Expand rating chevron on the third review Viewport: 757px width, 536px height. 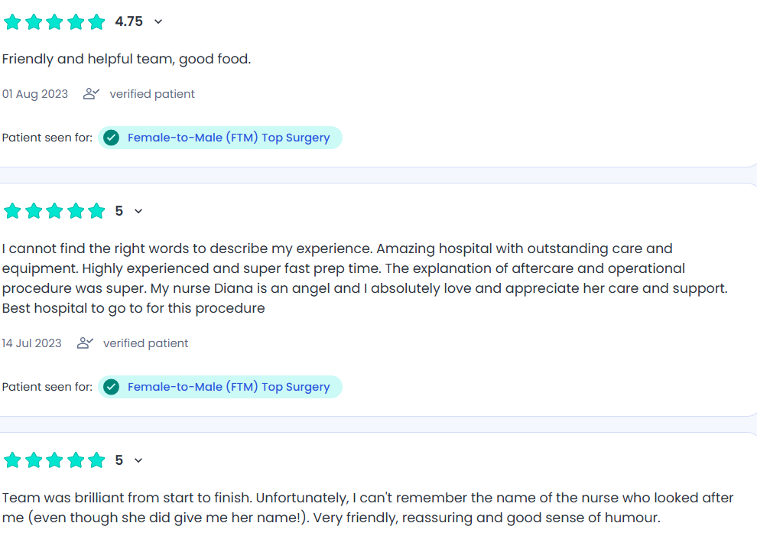[138, 460]
